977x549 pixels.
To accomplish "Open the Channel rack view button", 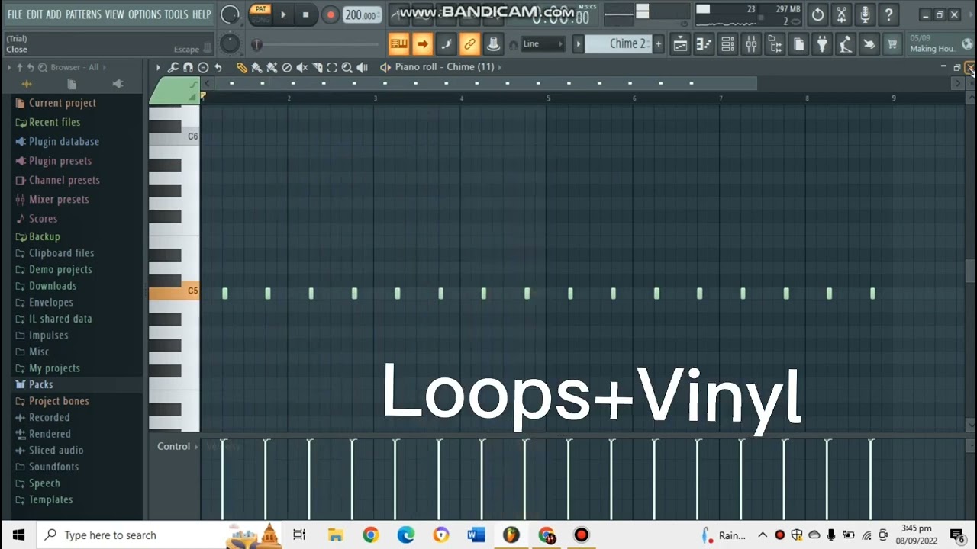I will [x=727, y=44].
